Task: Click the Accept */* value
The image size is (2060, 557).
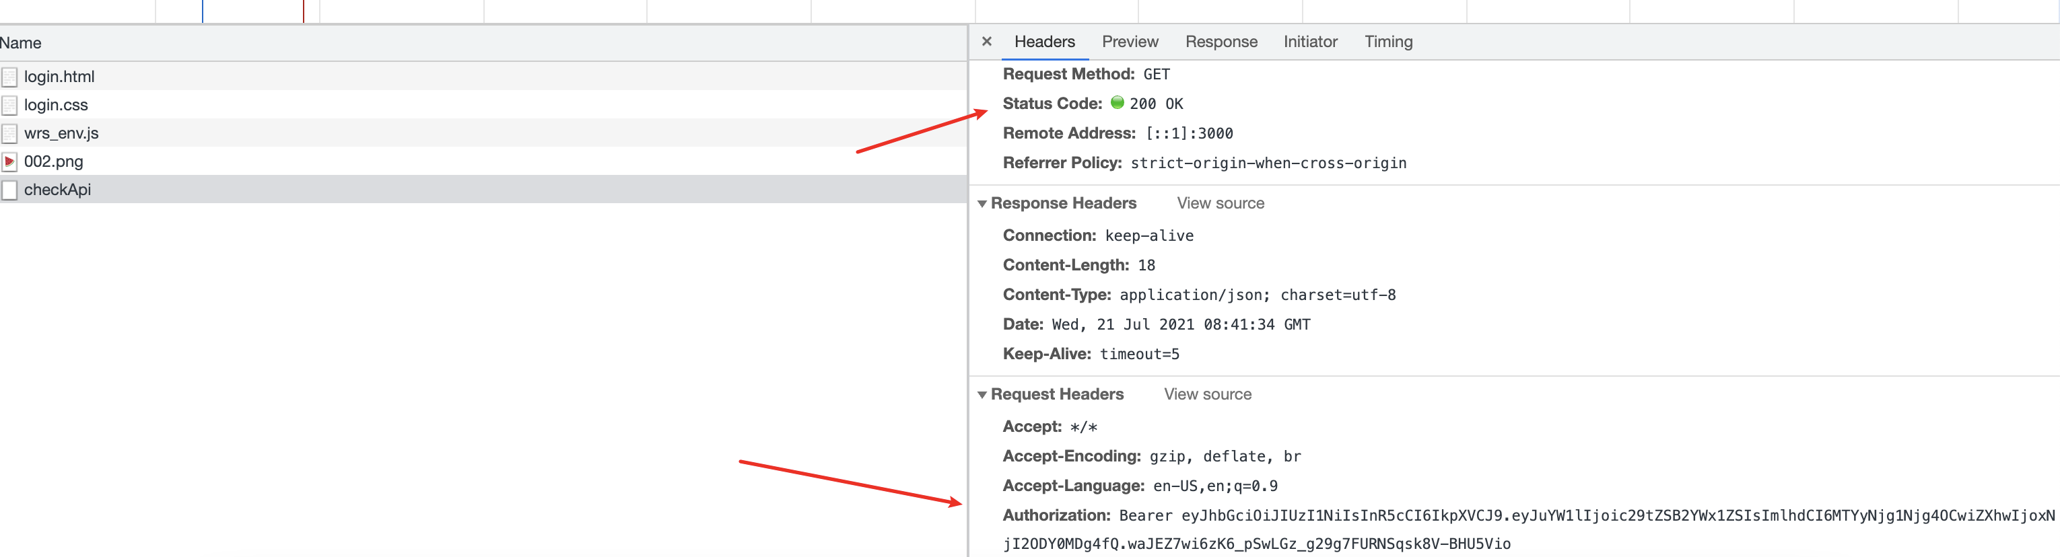Action: click(1084, 426)
